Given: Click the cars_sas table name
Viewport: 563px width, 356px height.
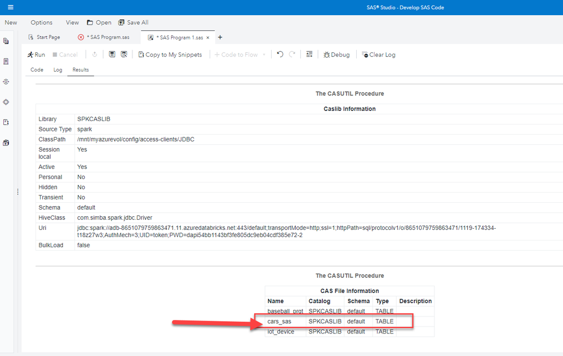Looking at the screenshot, I should (280, 322).
